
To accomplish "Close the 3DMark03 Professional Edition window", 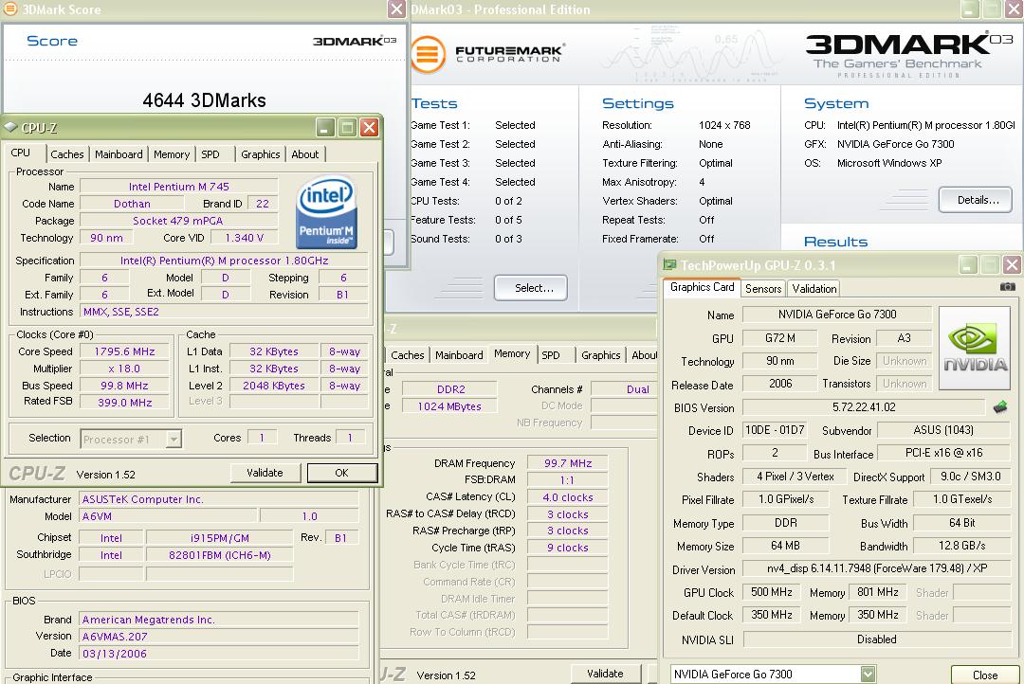I will (1015, 9).
